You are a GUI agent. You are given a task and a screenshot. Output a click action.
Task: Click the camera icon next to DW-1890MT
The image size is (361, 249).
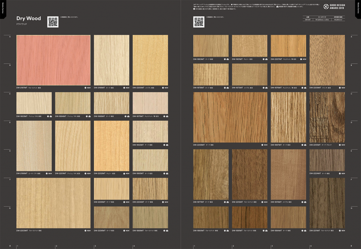click(228, 231)
